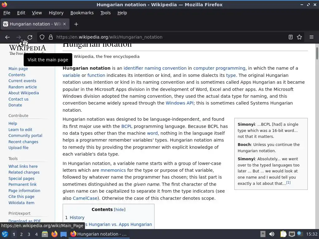
Task: Toggle Reader View icon in address bar
Action: tap(291, 37)
